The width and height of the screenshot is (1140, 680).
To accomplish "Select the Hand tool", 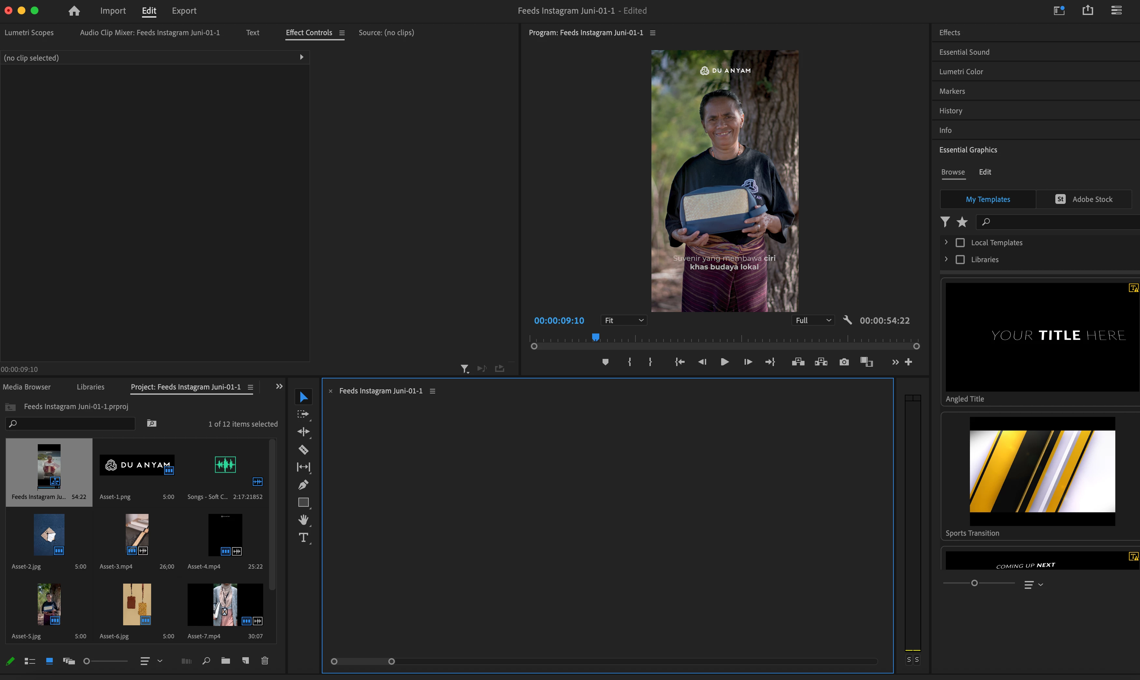I will coord(303,520).
